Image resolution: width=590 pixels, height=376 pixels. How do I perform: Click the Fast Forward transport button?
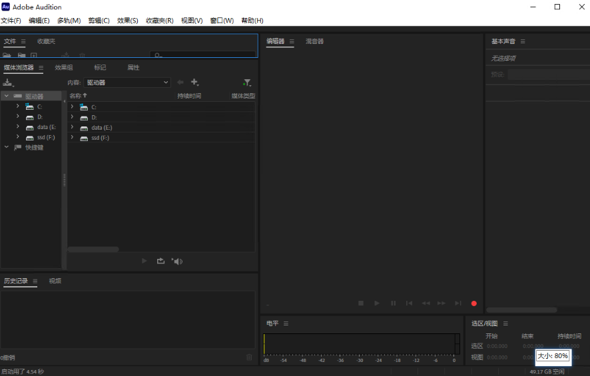coord(442,303)
